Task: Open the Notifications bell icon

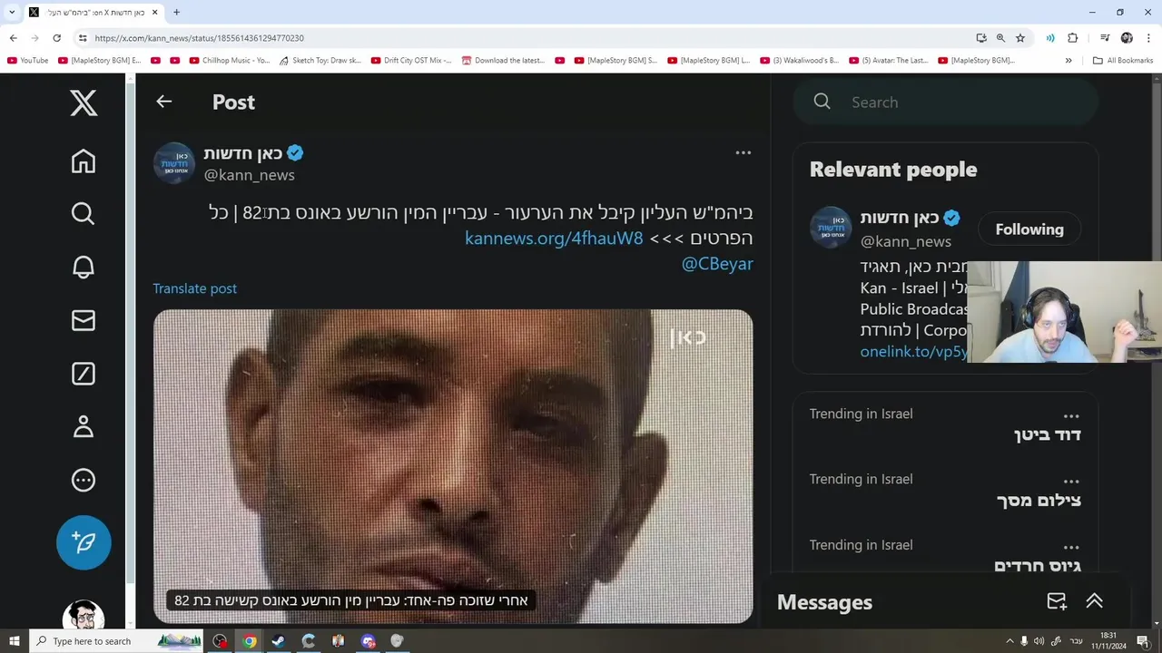Action: [84, 267]
